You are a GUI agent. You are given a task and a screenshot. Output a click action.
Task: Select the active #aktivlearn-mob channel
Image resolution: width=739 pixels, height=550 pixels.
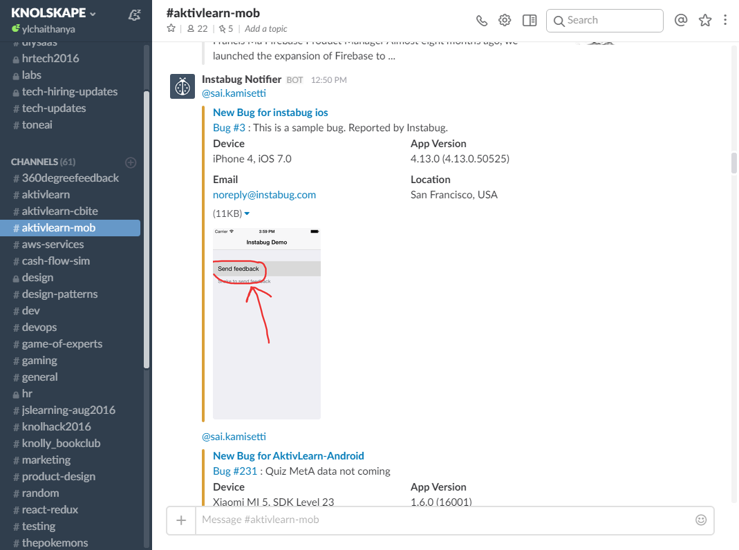click(71, 228)
